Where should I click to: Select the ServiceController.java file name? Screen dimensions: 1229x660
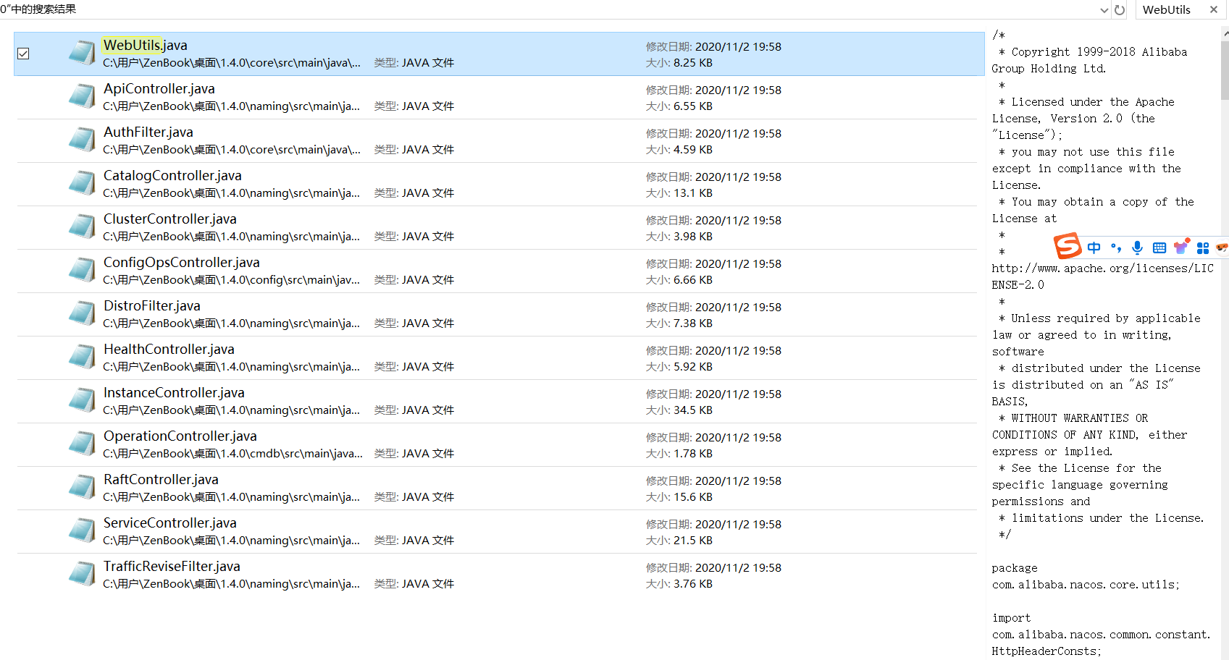pyautogui.click(x=170, y=522)
